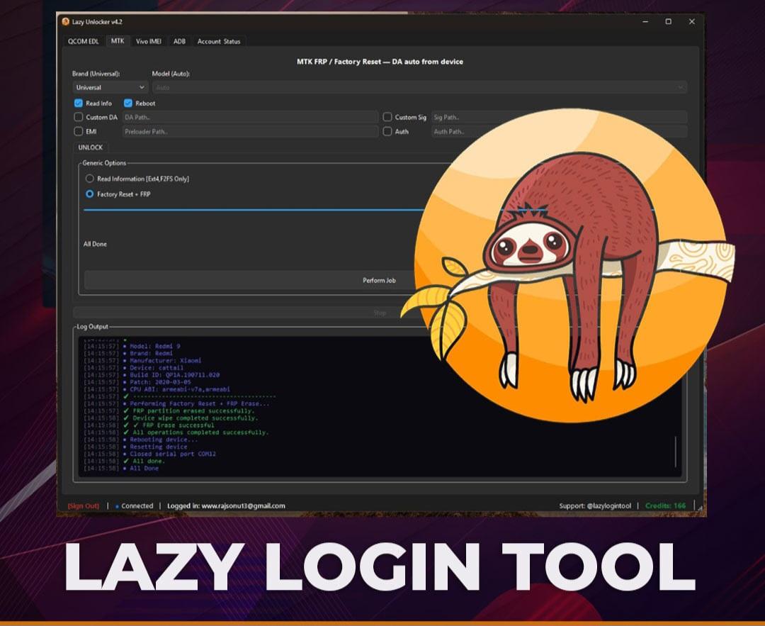Choose the Factory Reset + FRP option

(90, 194)
